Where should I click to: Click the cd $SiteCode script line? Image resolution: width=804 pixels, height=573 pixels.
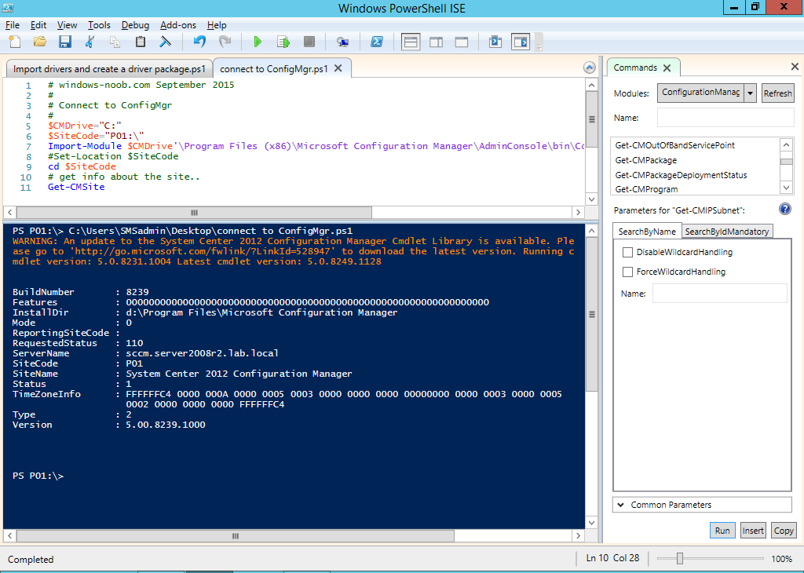coord(82,166)
